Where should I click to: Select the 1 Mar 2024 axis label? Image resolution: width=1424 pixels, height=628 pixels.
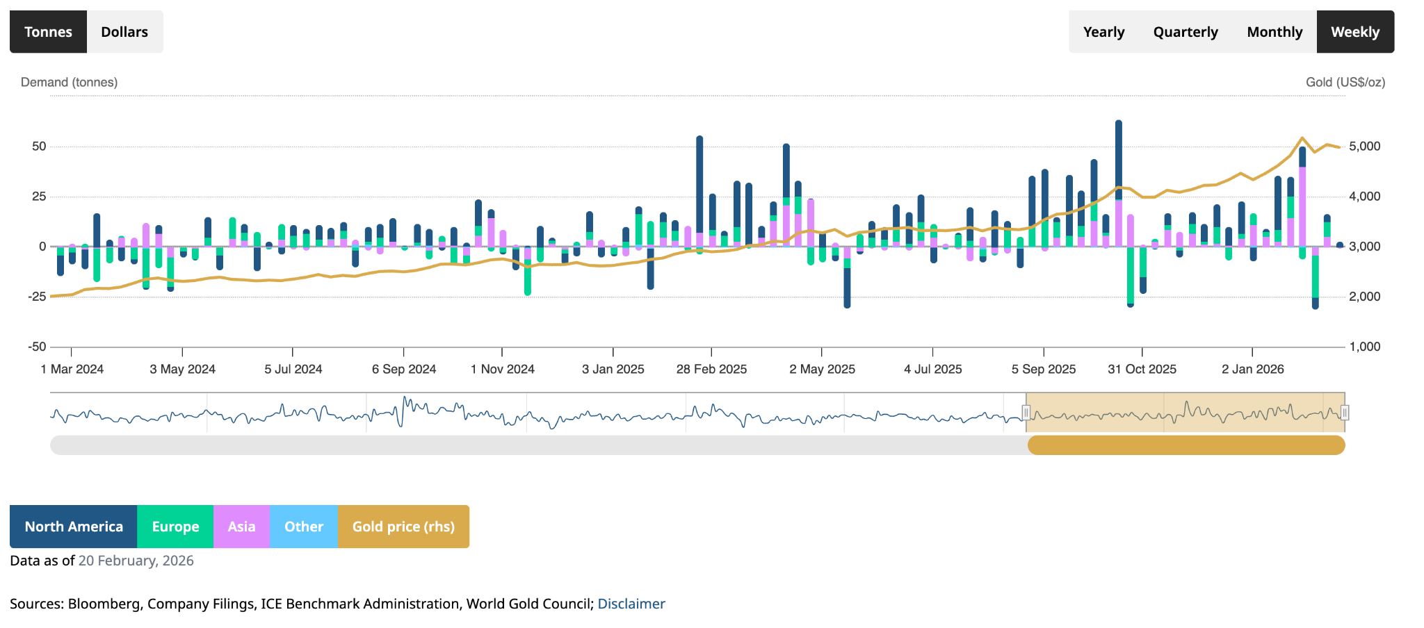coord(71,369)
